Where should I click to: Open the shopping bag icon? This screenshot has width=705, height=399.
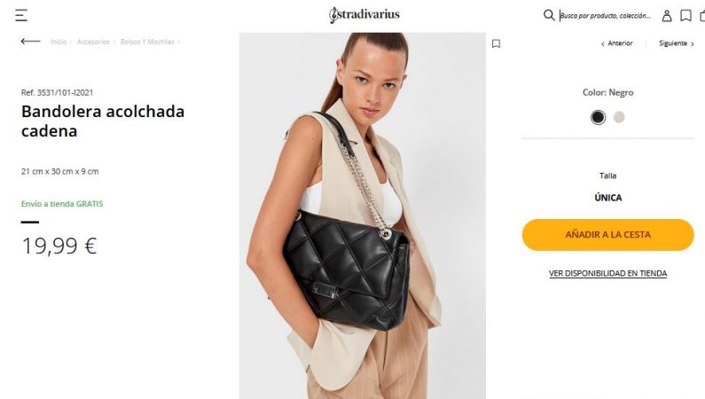702,16
